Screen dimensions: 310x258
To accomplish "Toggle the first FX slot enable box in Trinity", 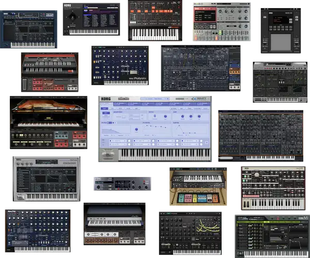I will 111,141.
